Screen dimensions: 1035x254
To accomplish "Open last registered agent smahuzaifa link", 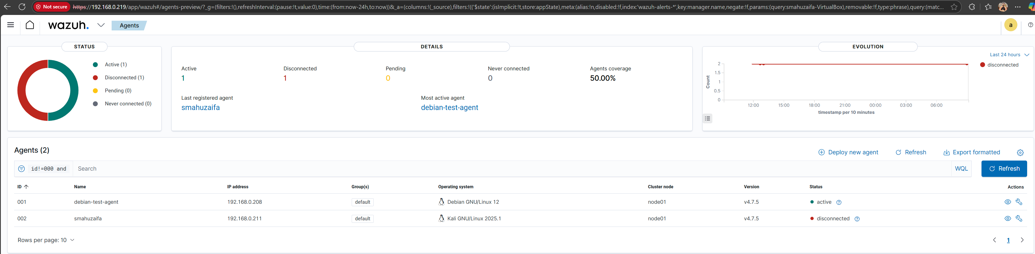I will (x=200, y=107).
